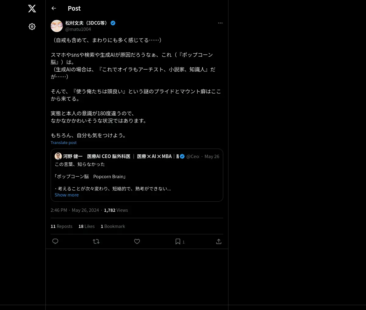View the 11 Reposts list
Screen dimensions: 366x310
(61, 226)
